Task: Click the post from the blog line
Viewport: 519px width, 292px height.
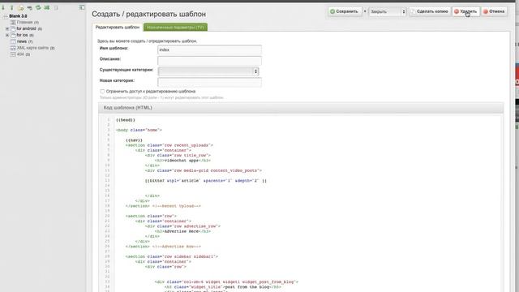Action: [222, 287]
